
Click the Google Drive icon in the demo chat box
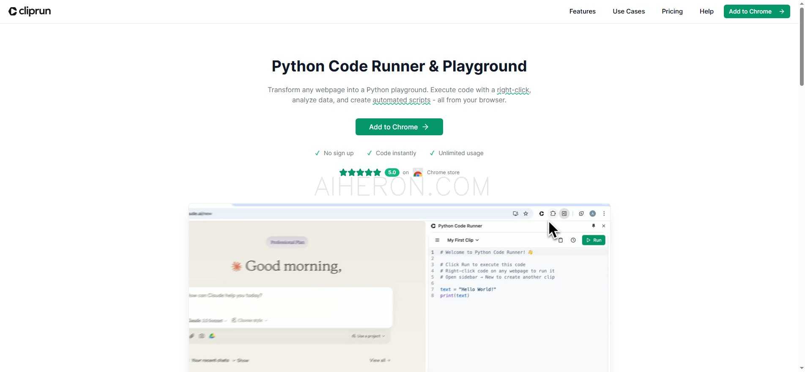pyautogui.click(x=212, y=336)
